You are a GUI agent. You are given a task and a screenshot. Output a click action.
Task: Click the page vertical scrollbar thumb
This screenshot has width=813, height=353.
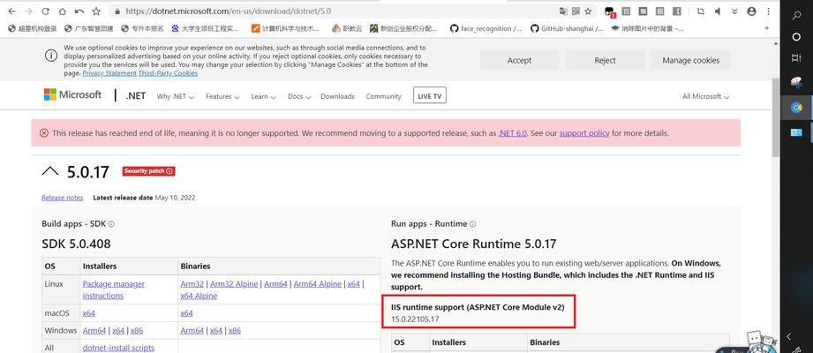776,117
